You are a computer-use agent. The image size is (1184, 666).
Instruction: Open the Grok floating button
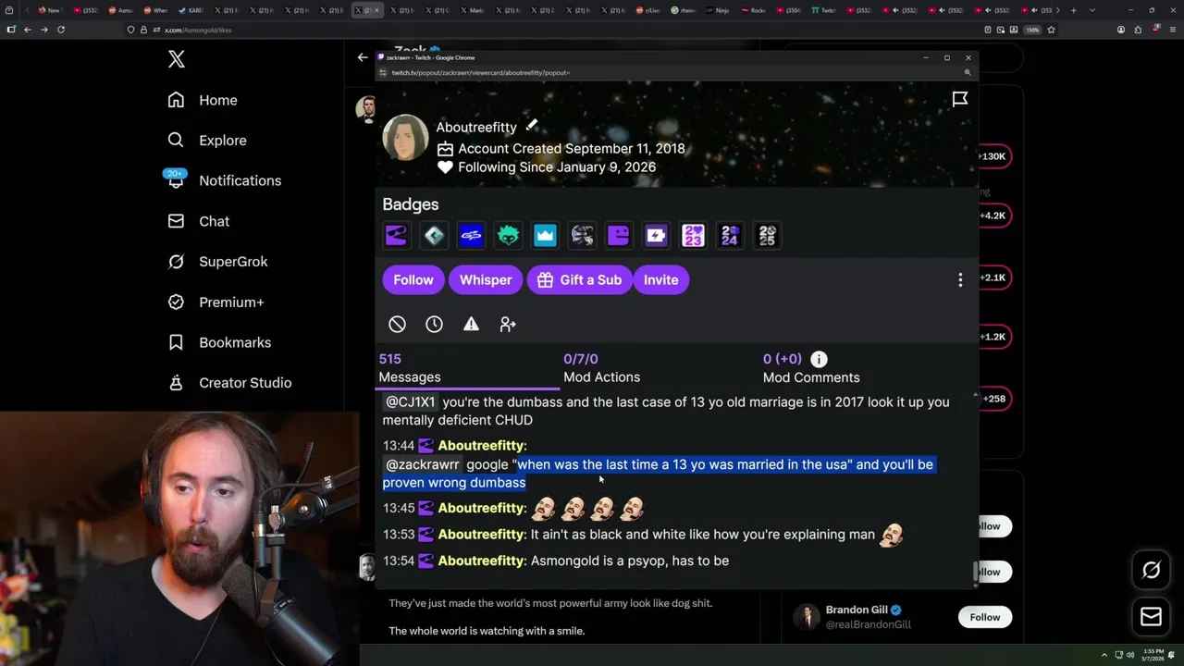(1152, 571)
